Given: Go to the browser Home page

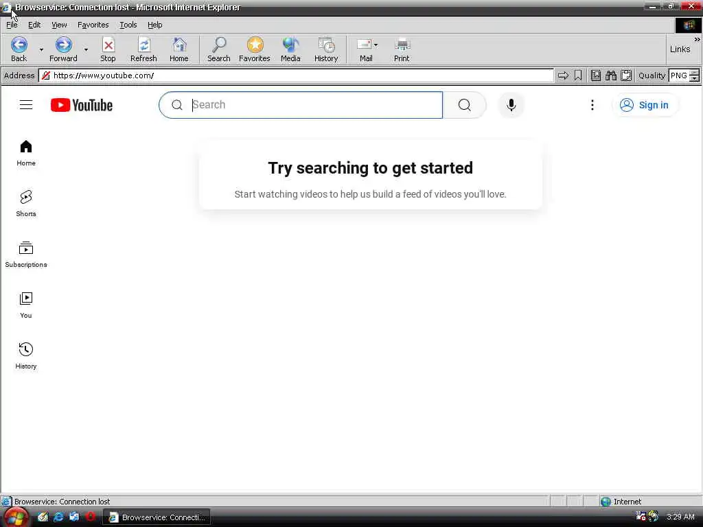Looking at the screenshot, I should pyautogui.click(x=179, y=49).
